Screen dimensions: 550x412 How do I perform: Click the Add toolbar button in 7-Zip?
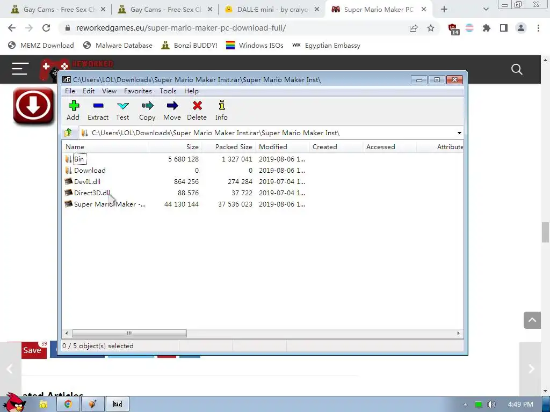coord(73,111)
